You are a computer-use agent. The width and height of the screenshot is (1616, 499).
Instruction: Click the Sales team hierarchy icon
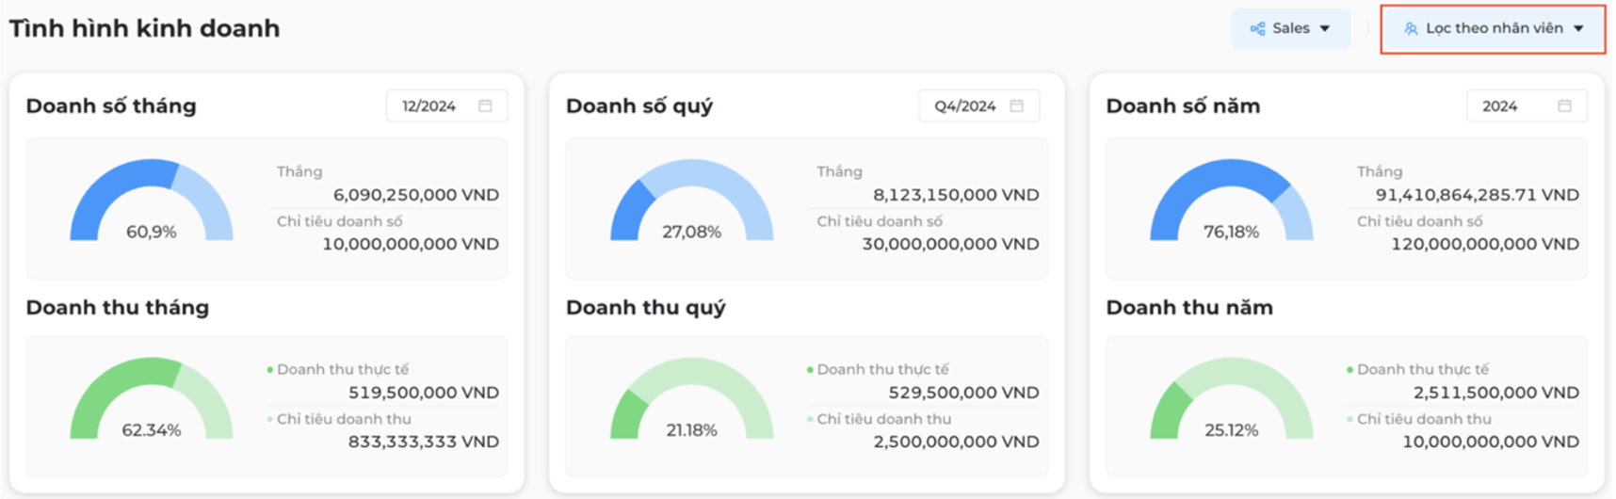(1257, 28)
